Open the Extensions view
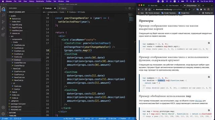 coord(3,35)
